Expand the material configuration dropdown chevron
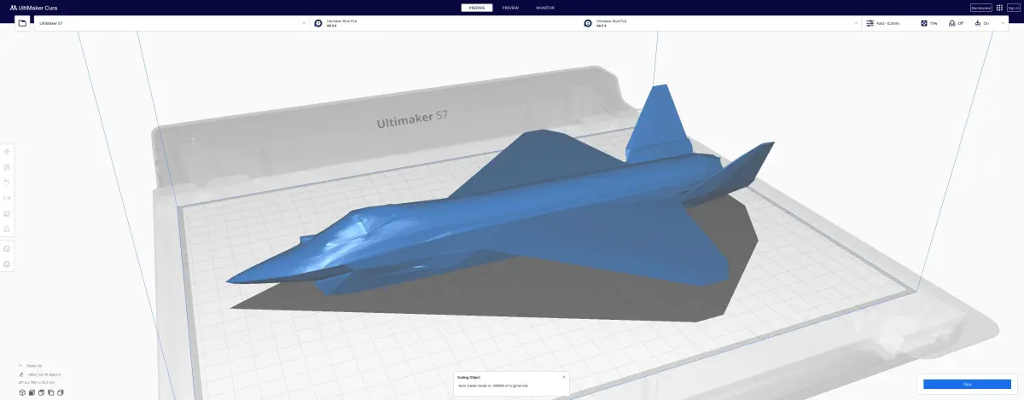The width and height of the screenshot is (1024, 400). click(855, 23)
